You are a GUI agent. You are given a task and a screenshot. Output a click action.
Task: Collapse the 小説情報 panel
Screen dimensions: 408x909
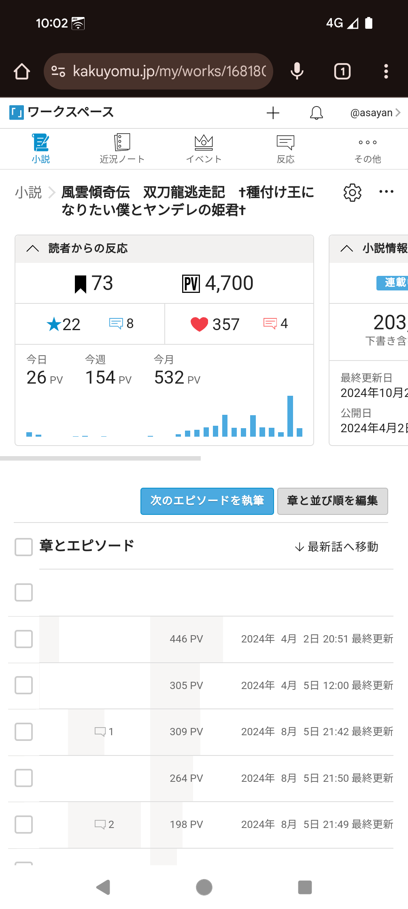point(347,248)
